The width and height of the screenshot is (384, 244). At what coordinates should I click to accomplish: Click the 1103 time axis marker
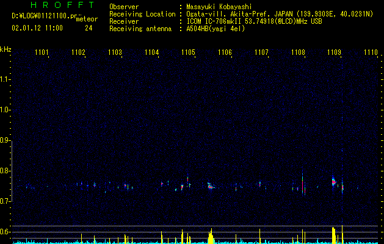tap(115, 52)
